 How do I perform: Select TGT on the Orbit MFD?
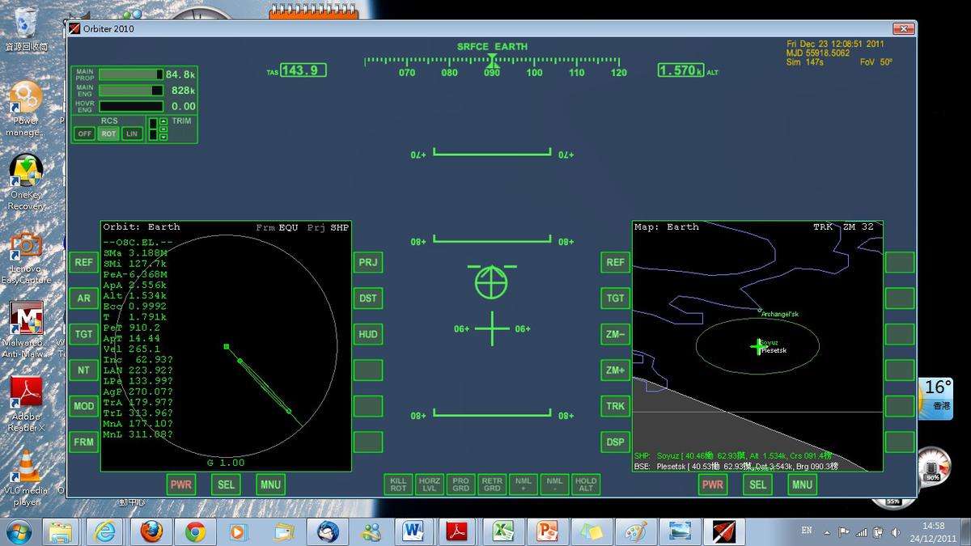[84, 334]
